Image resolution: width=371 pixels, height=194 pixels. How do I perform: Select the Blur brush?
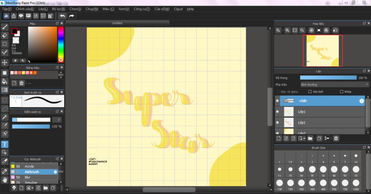click(34, 177)
